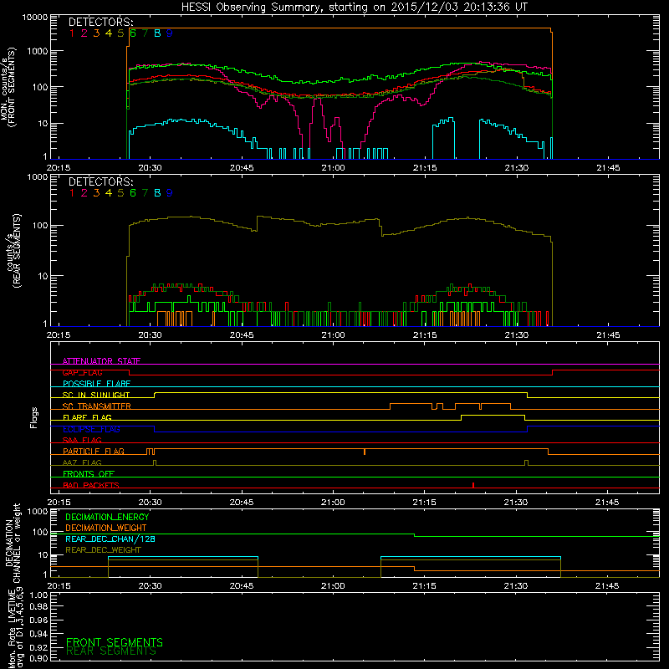Select detector 4 in front-segments legend
This screenshot has width=669, height=669.
(x=109, y=33)
